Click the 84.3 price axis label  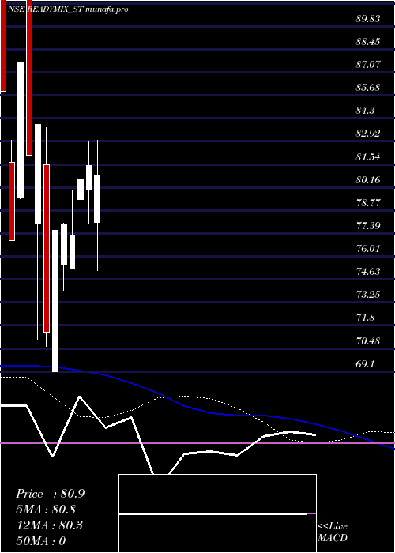click(365, 111)
